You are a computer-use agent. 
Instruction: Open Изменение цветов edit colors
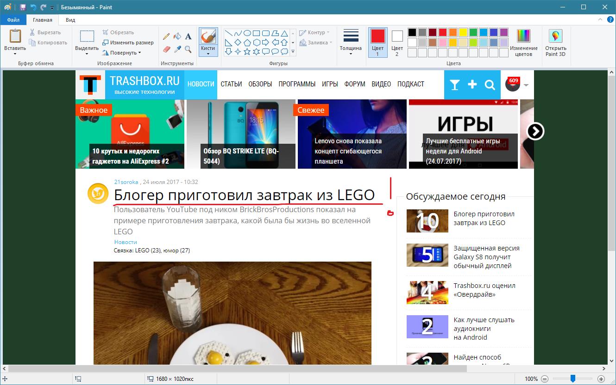coord(523,43)
